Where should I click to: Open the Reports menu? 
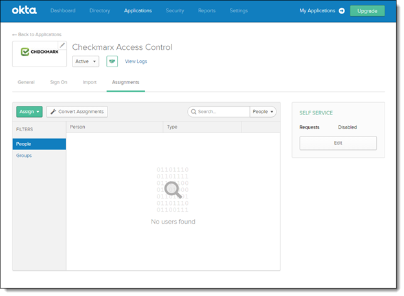click(207, 10)
